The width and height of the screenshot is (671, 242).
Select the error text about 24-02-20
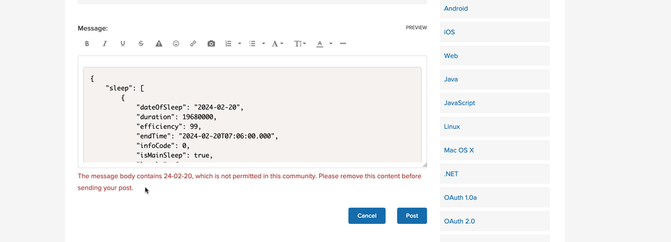tap(249, 182)
